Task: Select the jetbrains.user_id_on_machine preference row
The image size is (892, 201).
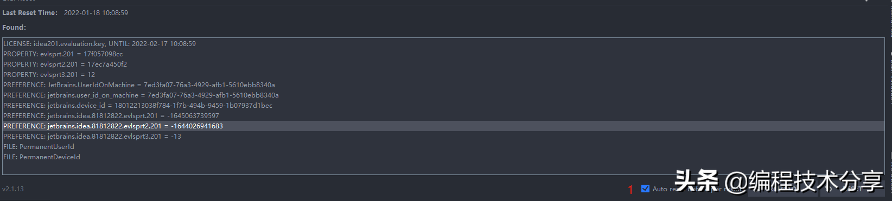Action: click(141, 95)
